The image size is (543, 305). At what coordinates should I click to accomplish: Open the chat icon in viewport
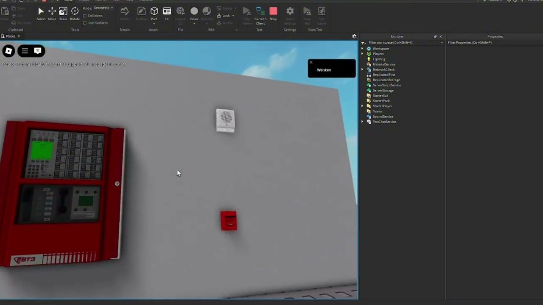tap(38, 51)
